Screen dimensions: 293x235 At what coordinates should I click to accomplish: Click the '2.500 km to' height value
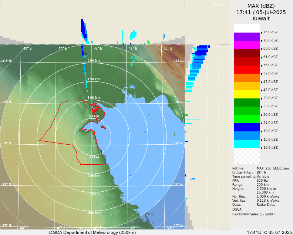click(x=266, y=189)
